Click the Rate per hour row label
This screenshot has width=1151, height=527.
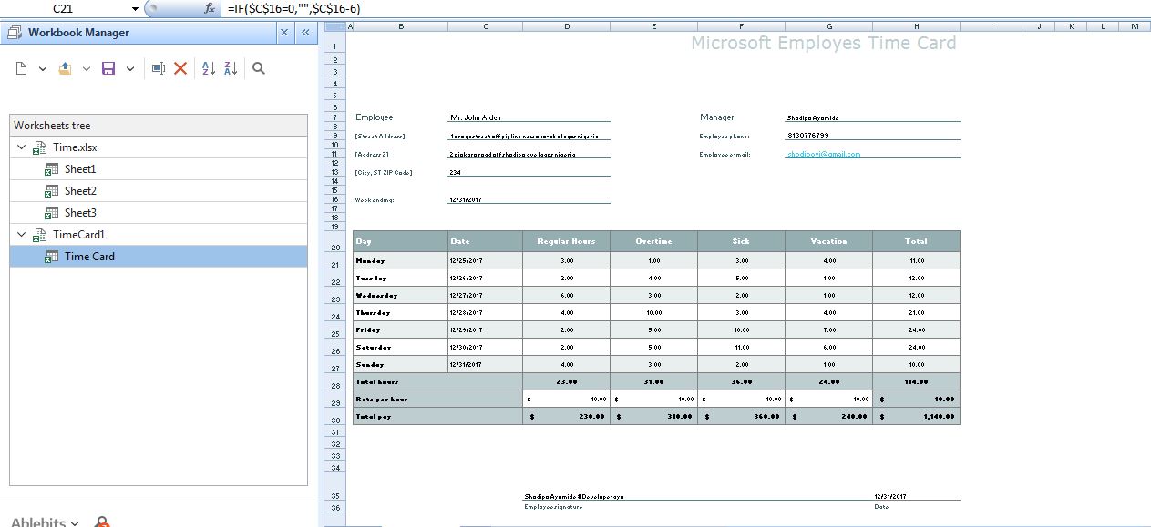[x=437, y=399]
